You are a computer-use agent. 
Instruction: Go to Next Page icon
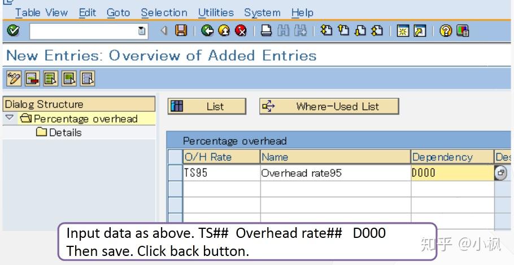360,31
